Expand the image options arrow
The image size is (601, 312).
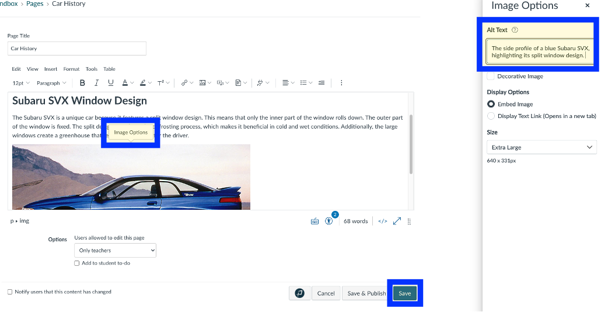coord(209,83)
